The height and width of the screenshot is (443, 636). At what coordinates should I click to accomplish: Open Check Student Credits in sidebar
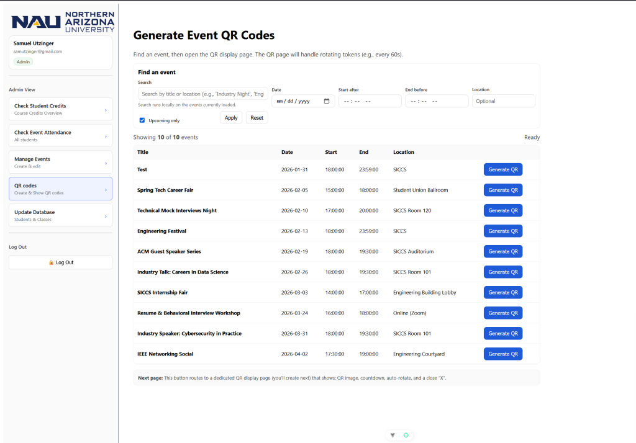[60, 109]
